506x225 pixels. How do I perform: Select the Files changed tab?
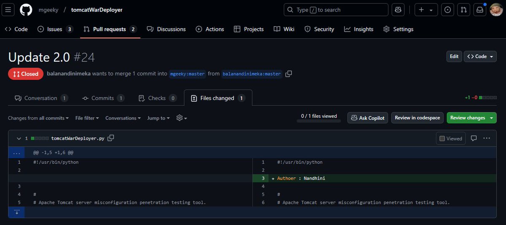click(x=218, y=98)
